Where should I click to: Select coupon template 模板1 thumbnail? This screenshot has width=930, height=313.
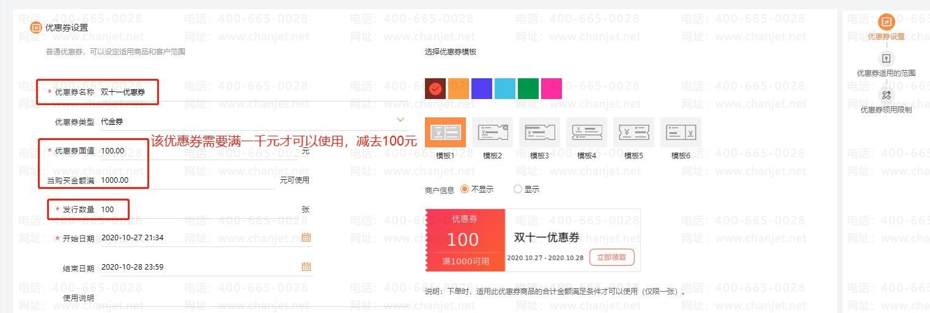click(x=445, y=132)
